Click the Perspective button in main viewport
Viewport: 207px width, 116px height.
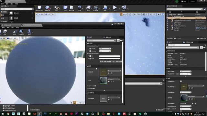coord(41,14)
